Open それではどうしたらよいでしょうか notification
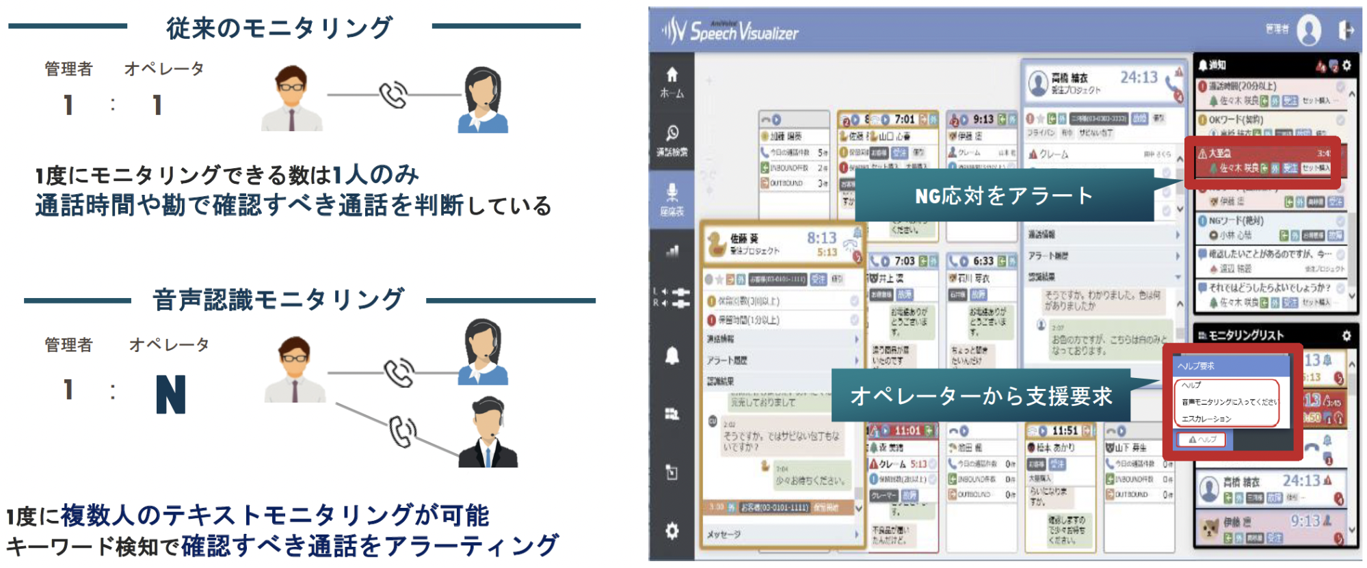Viewport: 1367px width, 568px height. click(1272, 295)
